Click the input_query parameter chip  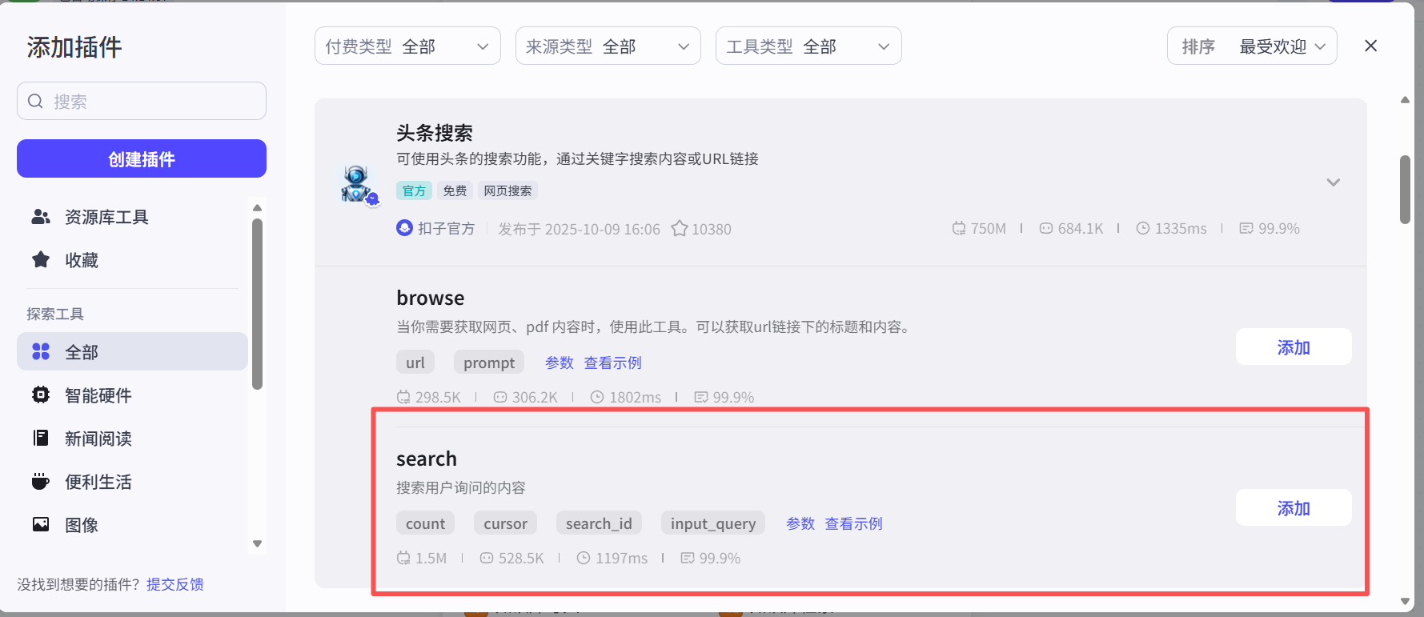(x=713, y=523)
